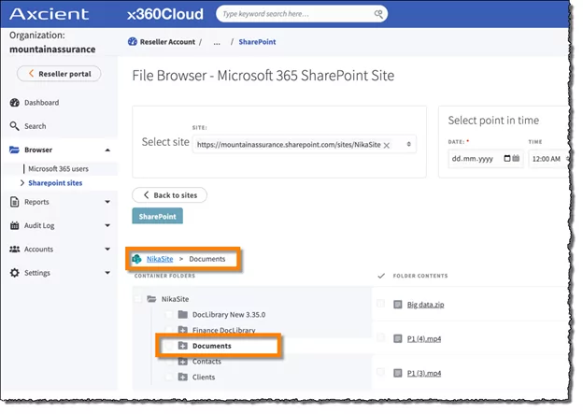Click the Browser folder icon
Image resolution: width=583 pixels, height=414 pixels.
tap(14, 150)
